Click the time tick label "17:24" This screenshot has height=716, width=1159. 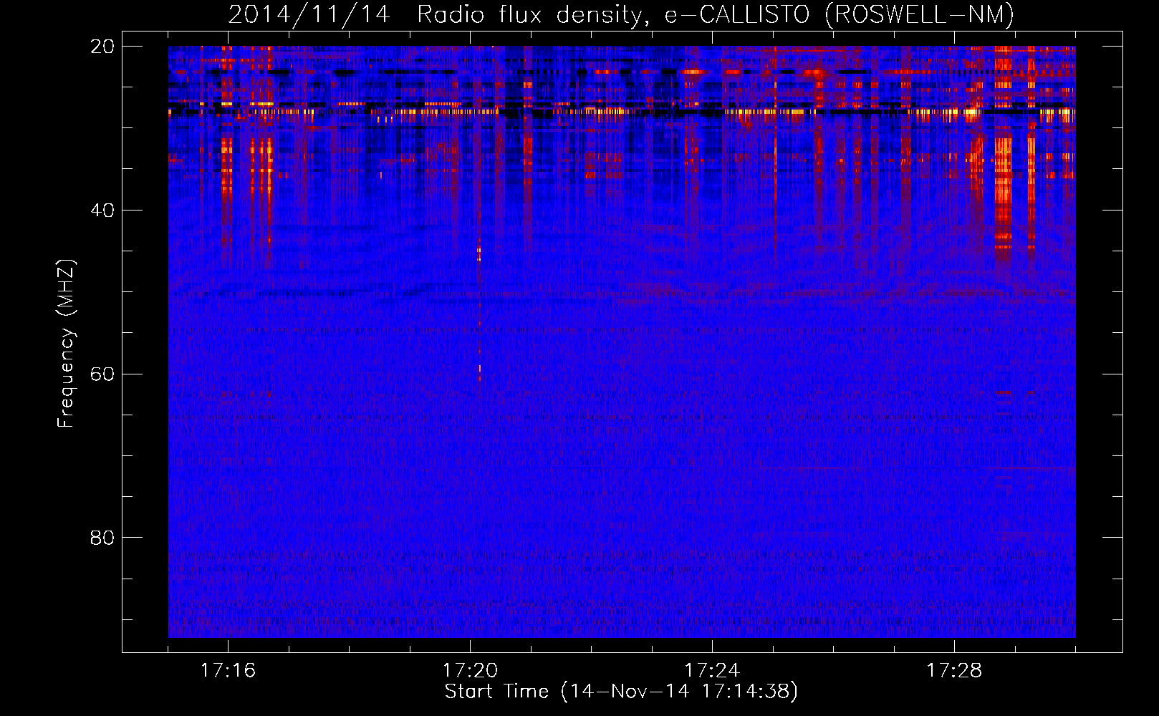[x=713, y=670]
